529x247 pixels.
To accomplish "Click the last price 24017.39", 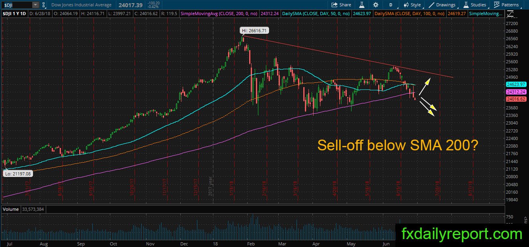I will 130,5.
